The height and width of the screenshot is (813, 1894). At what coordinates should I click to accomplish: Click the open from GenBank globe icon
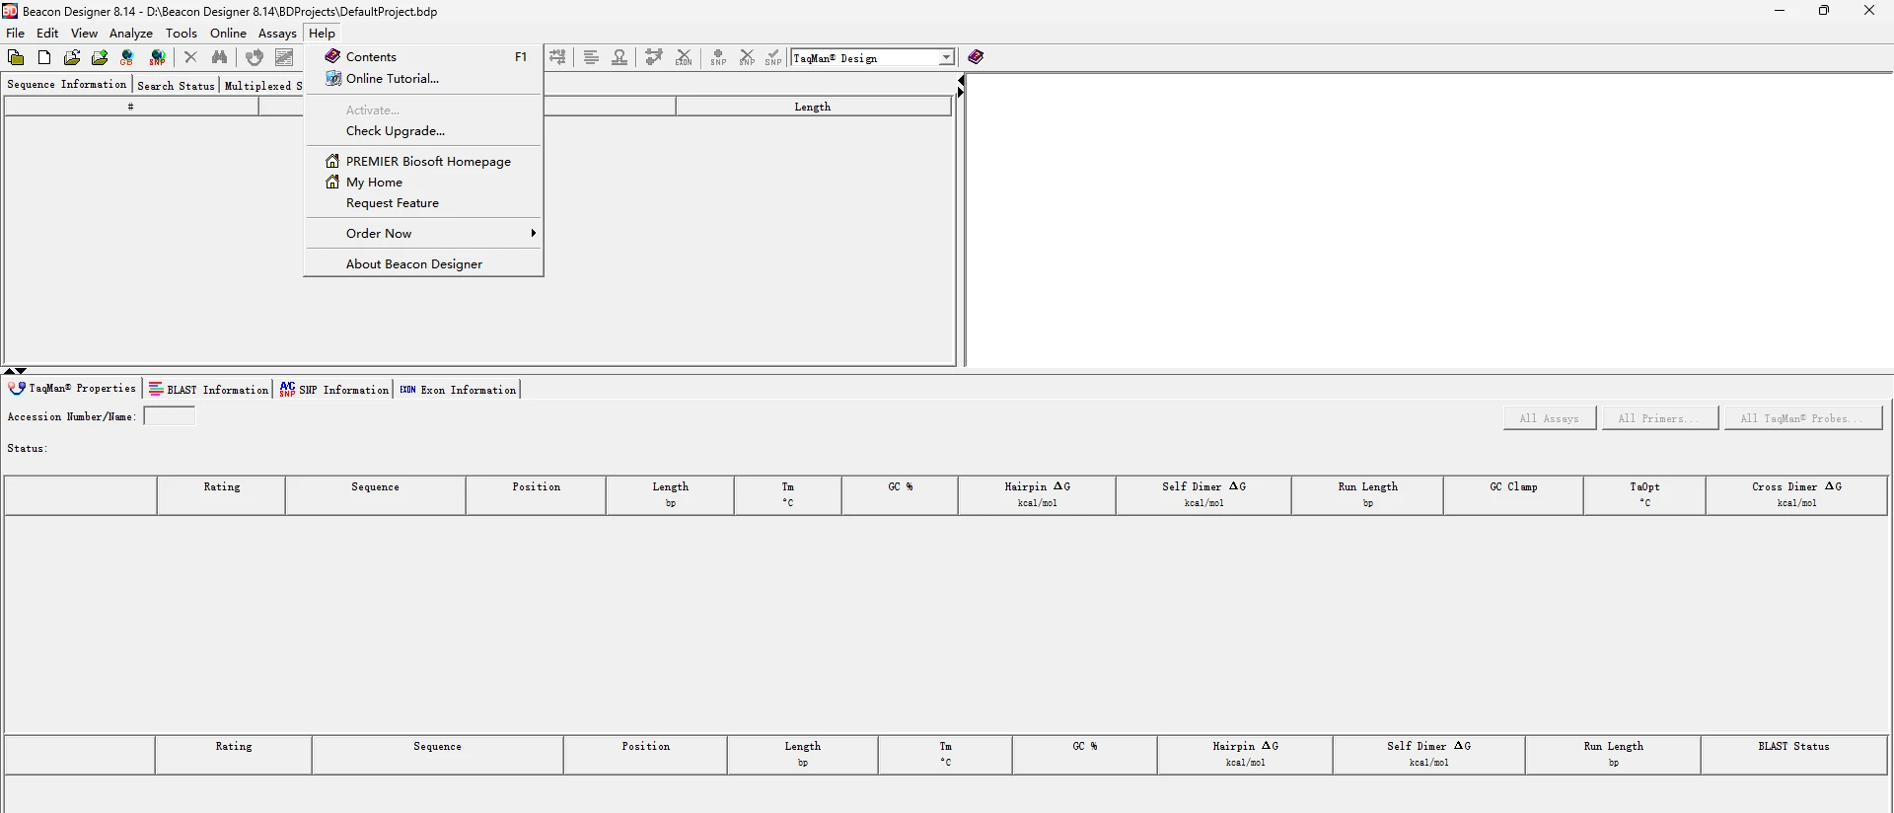coord(127,58)
